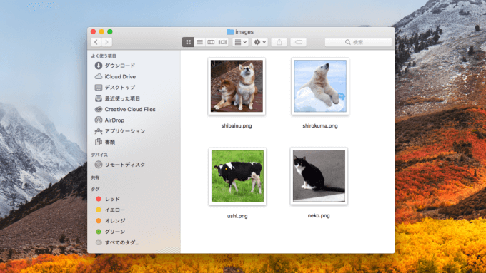Click the orange tag dot for オレンジ
Viewport: 486px width, 273px height.
[99, 221]
